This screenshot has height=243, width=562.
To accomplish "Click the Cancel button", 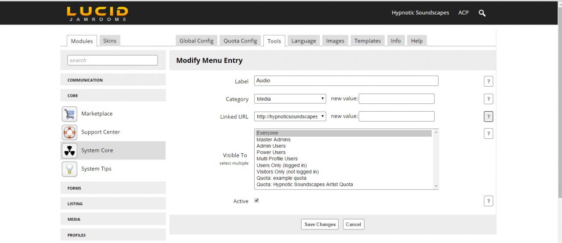I will (353, 225).
